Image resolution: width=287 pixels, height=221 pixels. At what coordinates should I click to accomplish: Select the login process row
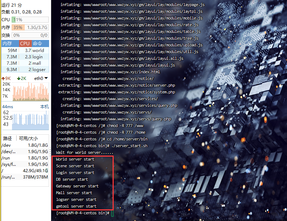(25, 57)
